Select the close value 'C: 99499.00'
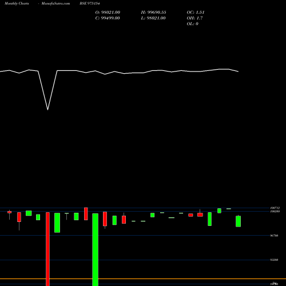 tap(108, 18)
